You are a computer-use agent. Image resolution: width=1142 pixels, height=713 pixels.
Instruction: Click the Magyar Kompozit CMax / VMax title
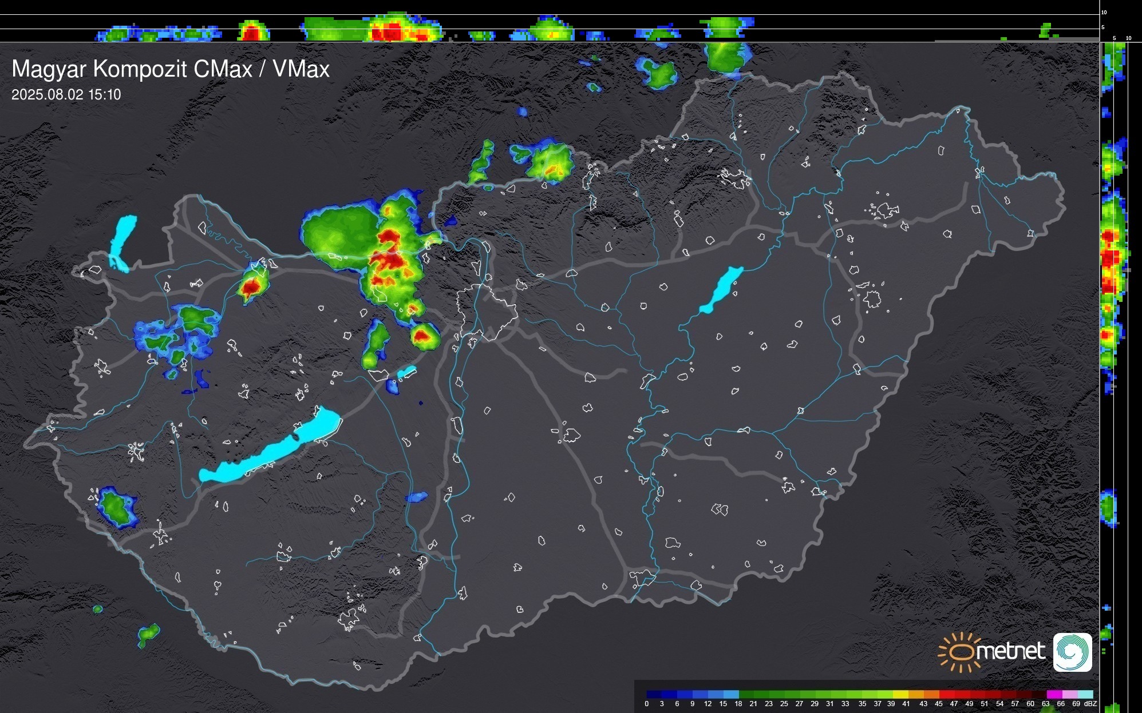pyautogui.click(x=171, y=69)
